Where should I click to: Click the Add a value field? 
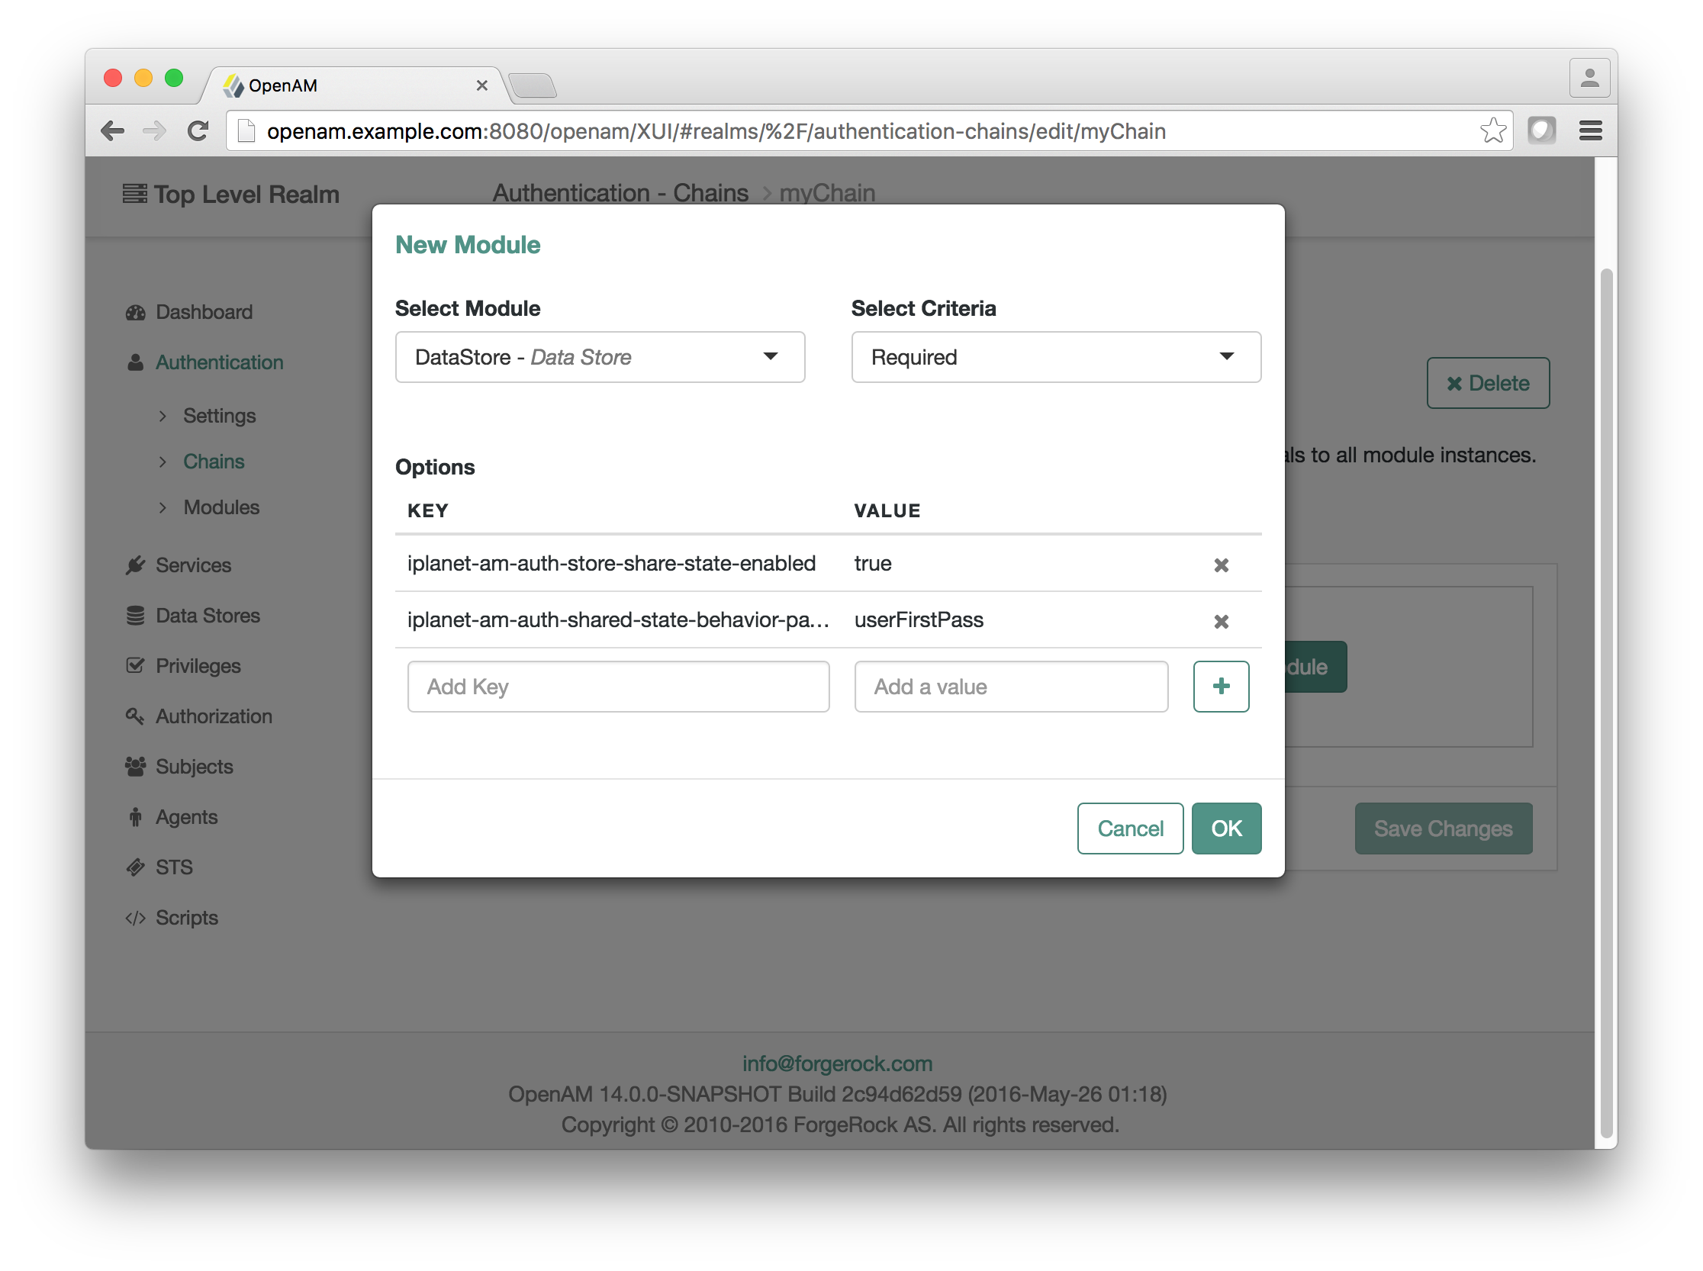click(1010, 687)
